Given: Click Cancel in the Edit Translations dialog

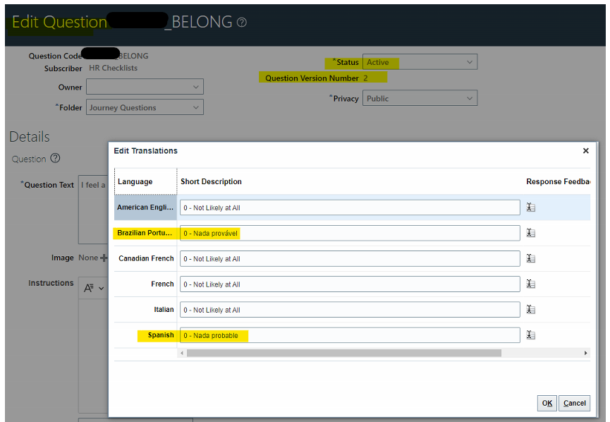Looking at the screenshot, I should click(576, 403).
